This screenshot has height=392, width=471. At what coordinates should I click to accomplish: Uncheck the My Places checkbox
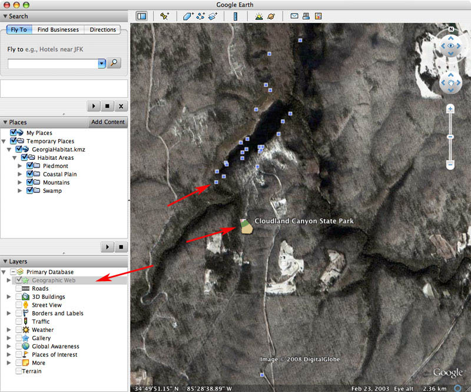tap(13, 133)
